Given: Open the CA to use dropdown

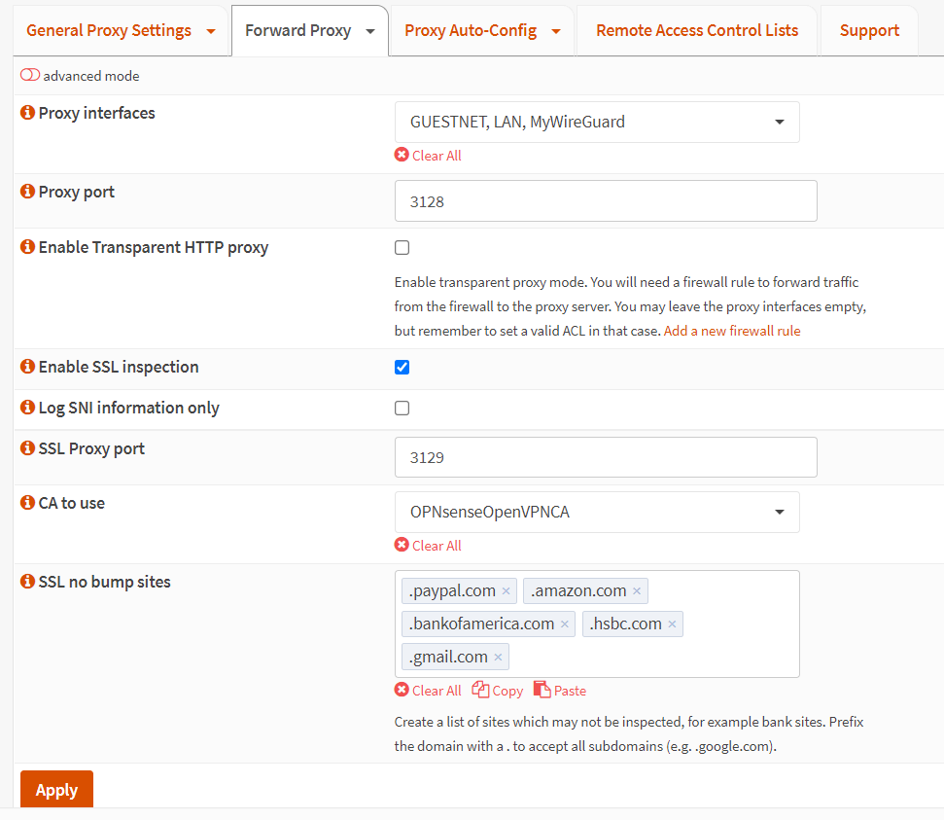Looking at the screenshot, I should click(597, 513).
